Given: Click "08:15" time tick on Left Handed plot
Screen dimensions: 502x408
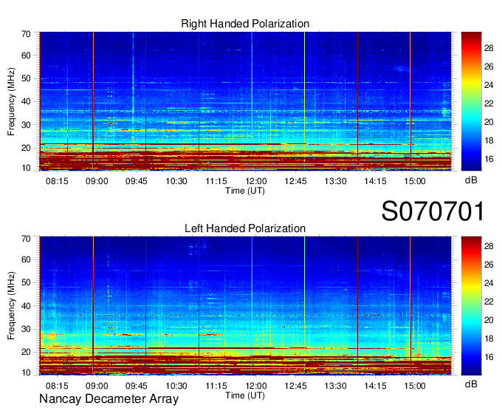Looking at the screenshot, I should pyautogui.click(x=57, y=386).
